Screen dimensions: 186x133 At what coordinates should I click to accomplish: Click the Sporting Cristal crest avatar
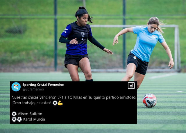[x=16, y=87]
